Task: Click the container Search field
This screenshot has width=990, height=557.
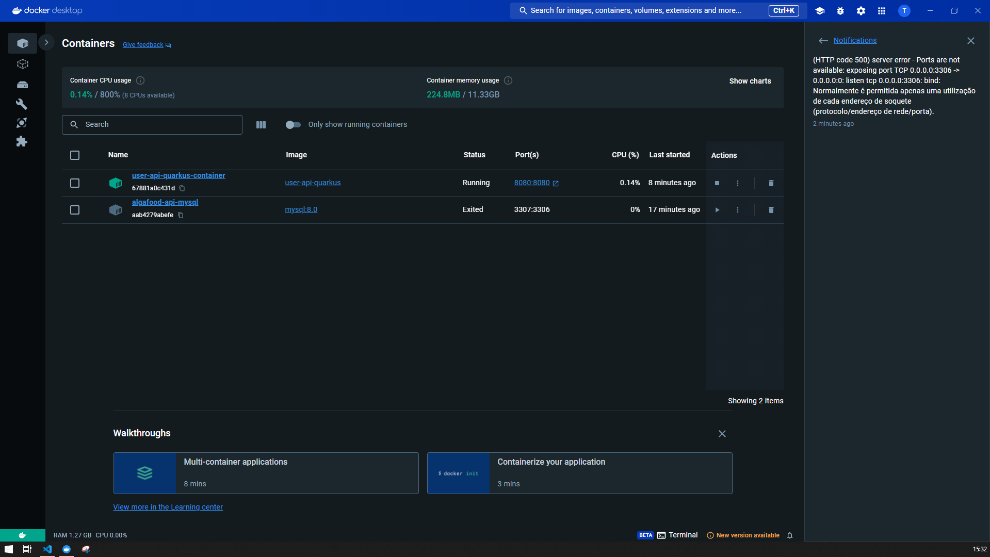Action: pos(152,125)
